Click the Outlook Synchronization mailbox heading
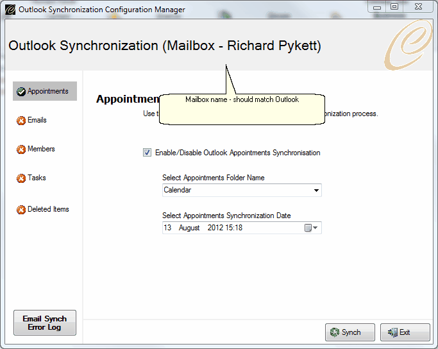This screenshot has width=438, height=349. pyautogui.click(x=165, y=46)
